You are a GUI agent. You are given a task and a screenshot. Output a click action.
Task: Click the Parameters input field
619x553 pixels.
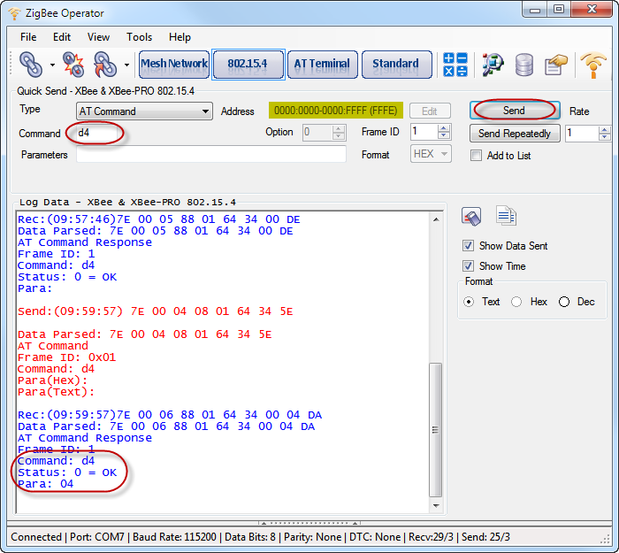pos(211,154)
